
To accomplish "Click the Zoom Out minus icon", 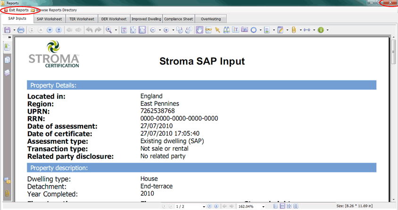I will pyautogui.click(x=153, y=30).
